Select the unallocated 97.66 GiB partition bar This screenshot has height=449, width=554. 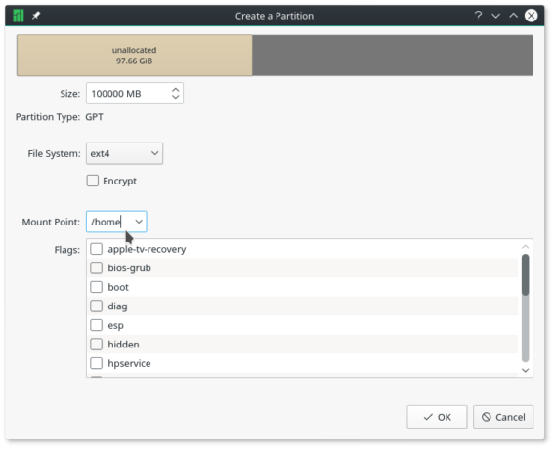click(135, 55)
